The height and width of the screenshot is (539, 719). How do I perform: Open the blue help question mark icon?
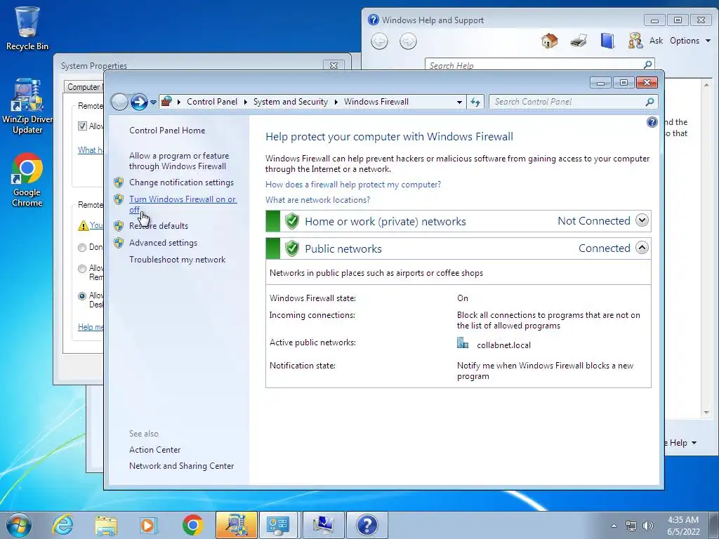(652, 122)
